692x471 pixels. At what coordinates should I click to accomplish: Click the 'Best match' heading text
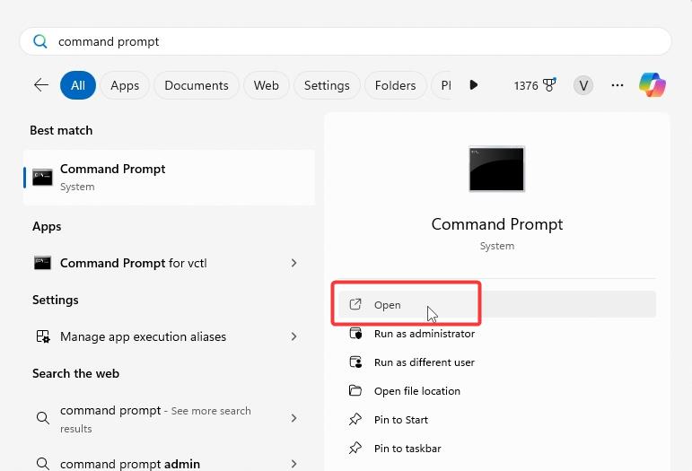pos(61,131)
